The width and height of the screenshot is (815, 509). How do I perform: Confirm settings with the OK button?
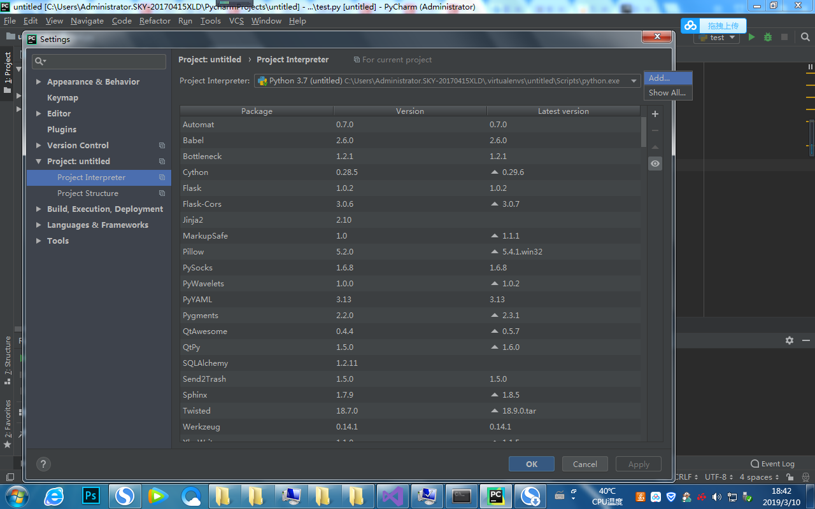[x=532, y=464]
